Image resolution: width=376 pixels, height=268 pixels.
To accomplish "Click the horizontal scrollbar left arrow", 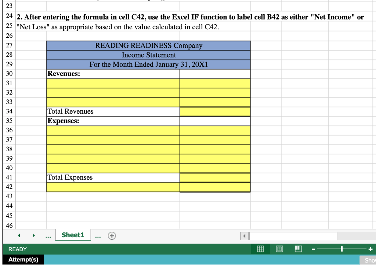I will click(244, 236).
